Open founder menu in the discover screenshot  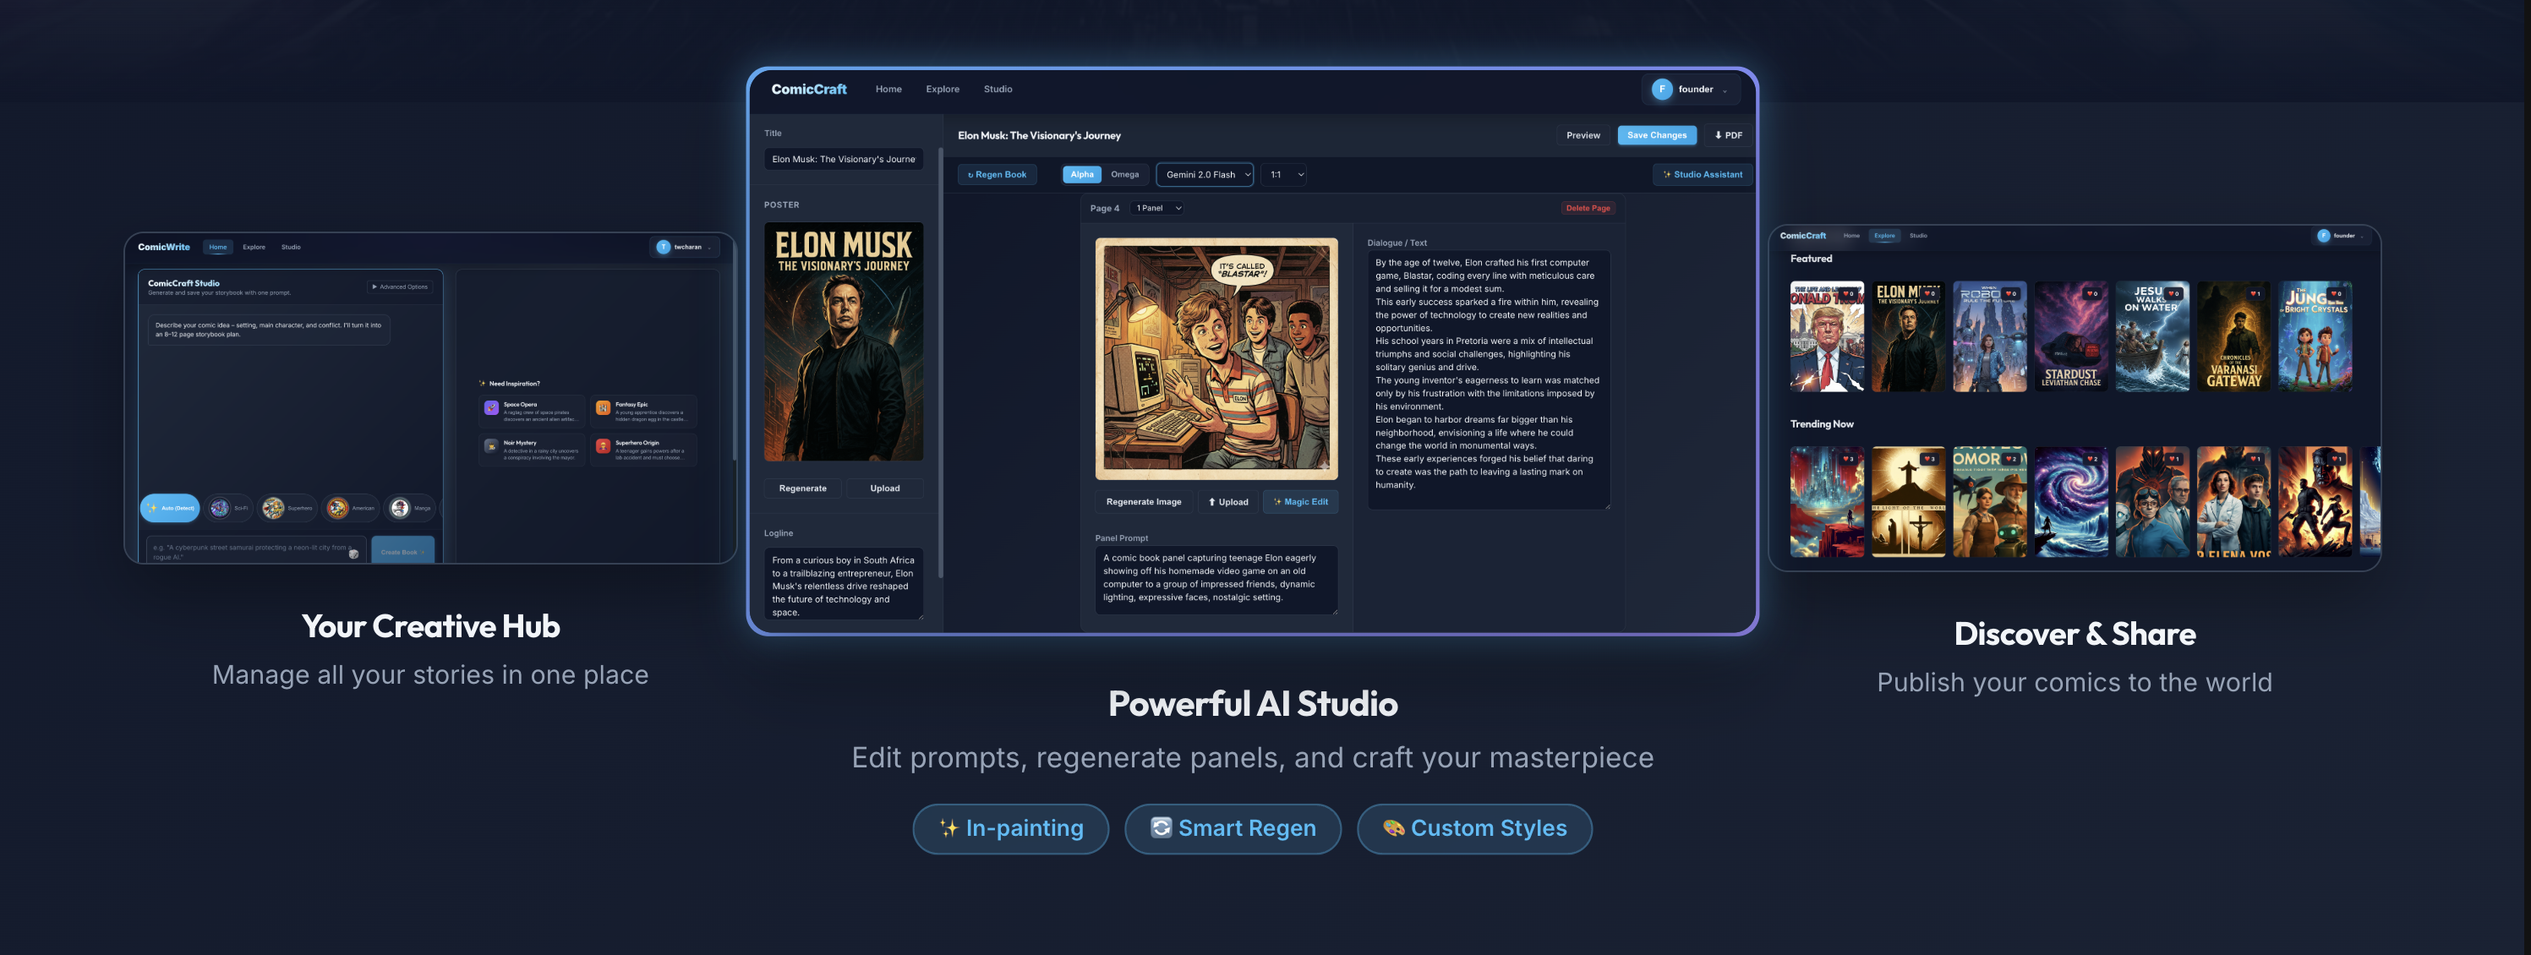point(2342,236)
